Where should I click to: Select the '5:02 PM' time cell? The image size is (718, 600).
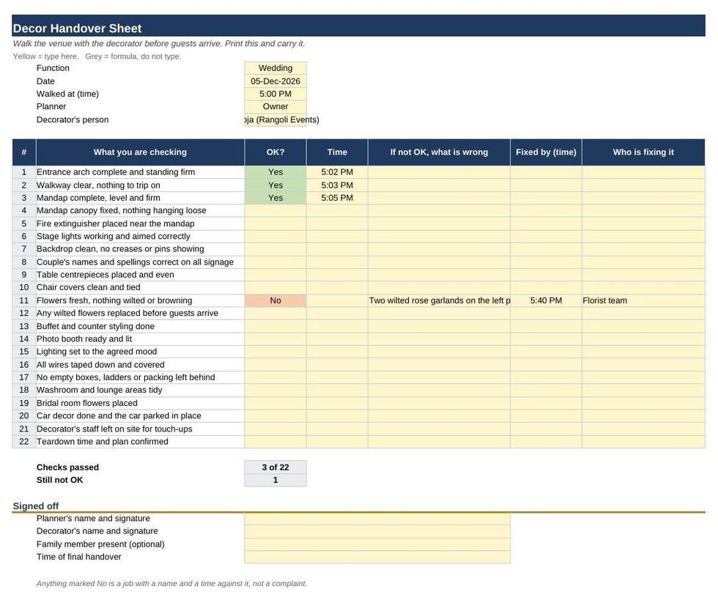[x=337, y=172]
